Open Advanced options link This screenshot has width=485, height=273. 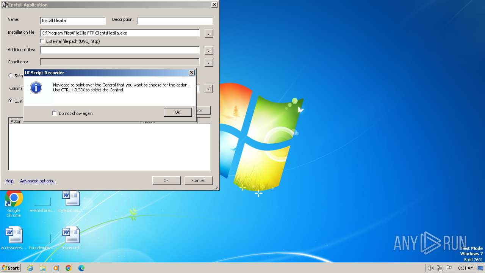point(38,181)
